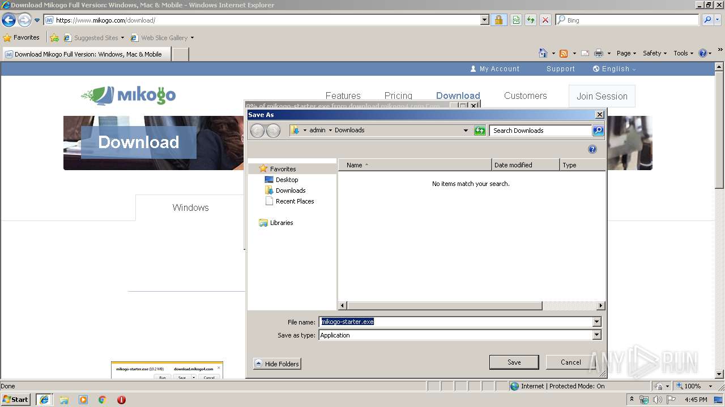Open Windows Explorer from the taskbar
725x407 pixels.
[64, 400]
